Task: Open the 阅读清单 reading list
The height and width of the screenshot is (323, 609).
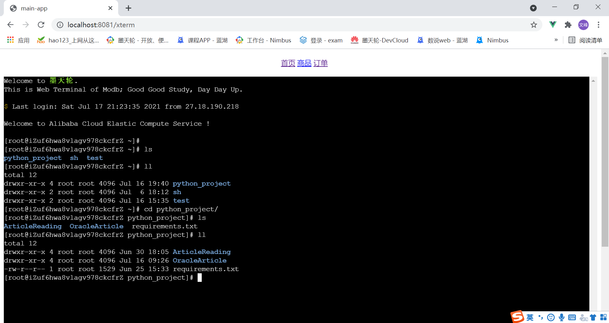Action: coord(585,40)
